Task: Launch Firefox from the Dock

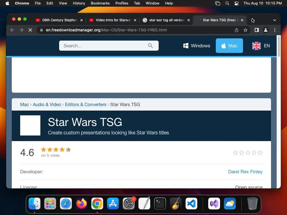Action: coord(82,204)
